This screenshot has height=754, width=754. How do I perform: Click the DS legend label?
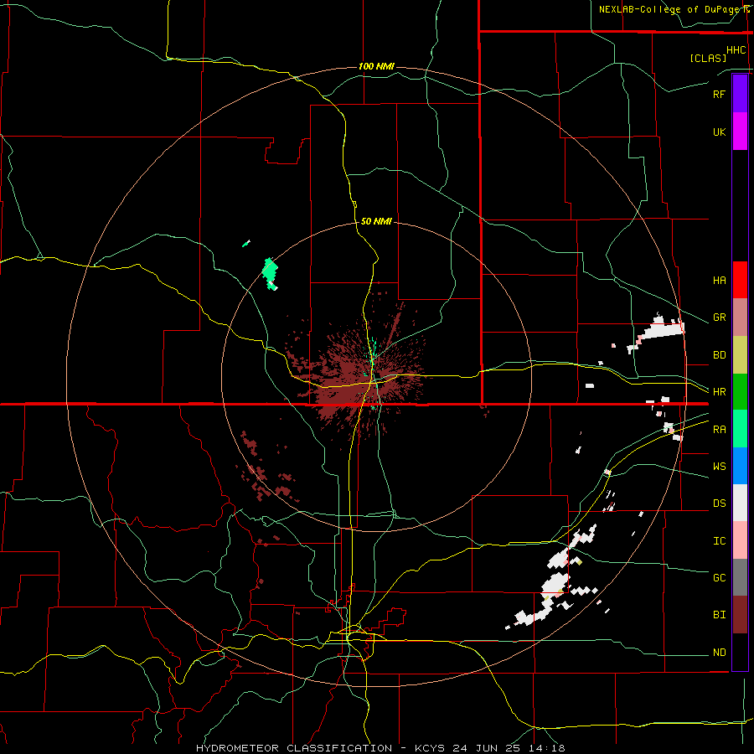(x=719, y=503)
